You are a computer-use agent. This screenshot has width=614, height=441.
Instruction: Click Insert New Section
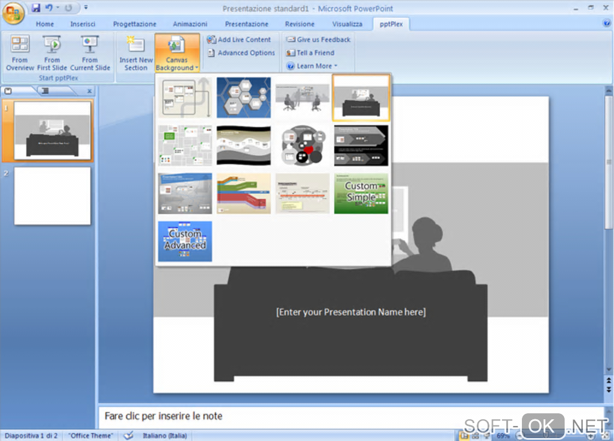click(x=136, y=53)
